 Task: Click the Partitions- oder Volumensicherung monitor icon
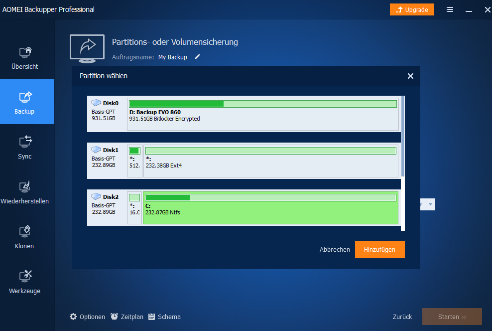coord(87,49)
